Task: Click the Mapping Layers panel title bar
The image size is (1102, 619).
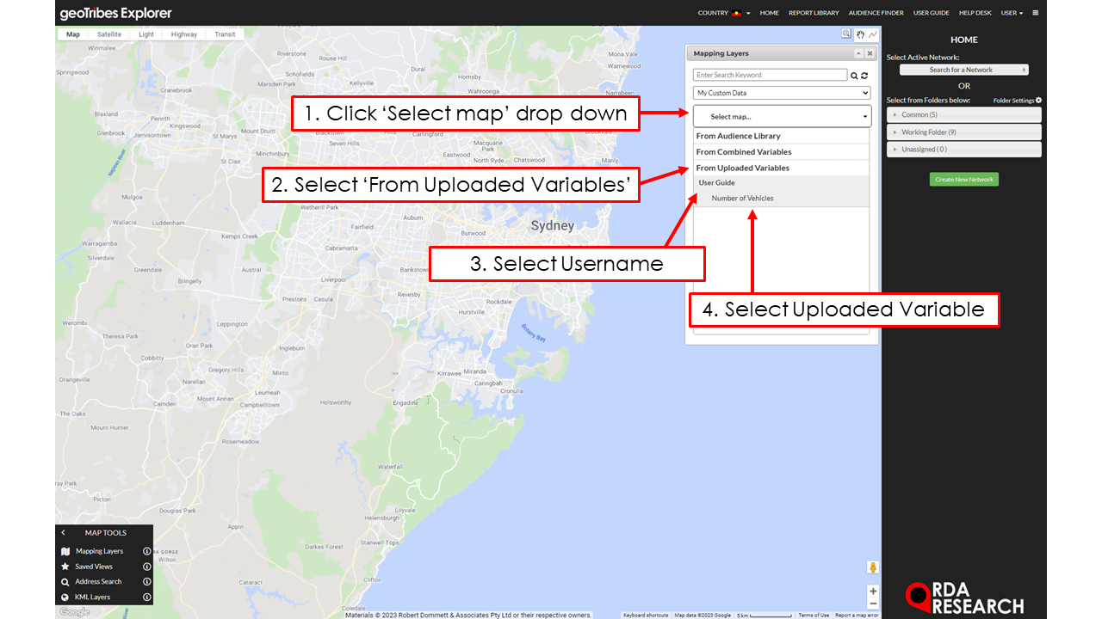Action: tap(782, 53)
